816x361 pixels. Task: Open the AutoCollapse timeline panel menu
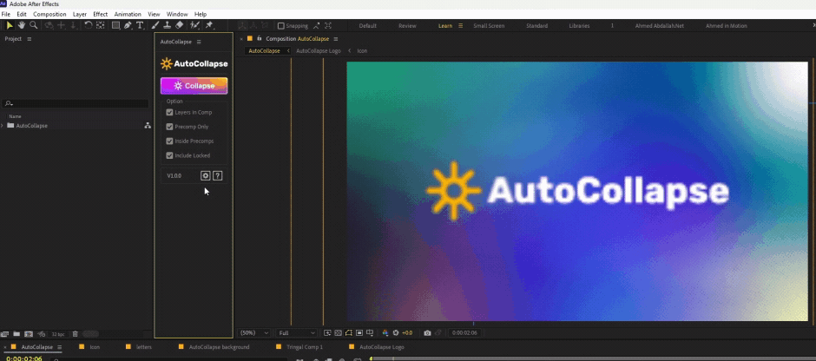(x=59, y=347)
